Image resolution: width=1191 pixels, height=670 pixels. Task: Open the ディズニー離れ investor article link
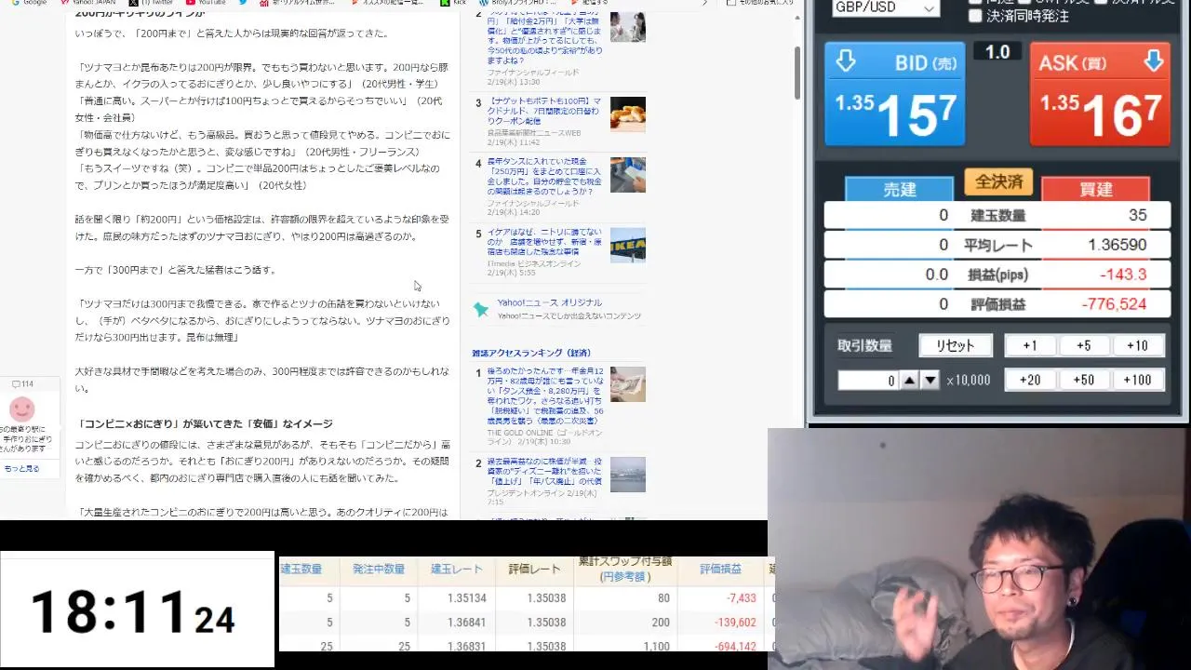pyautogui.click(x=545, y=472)
